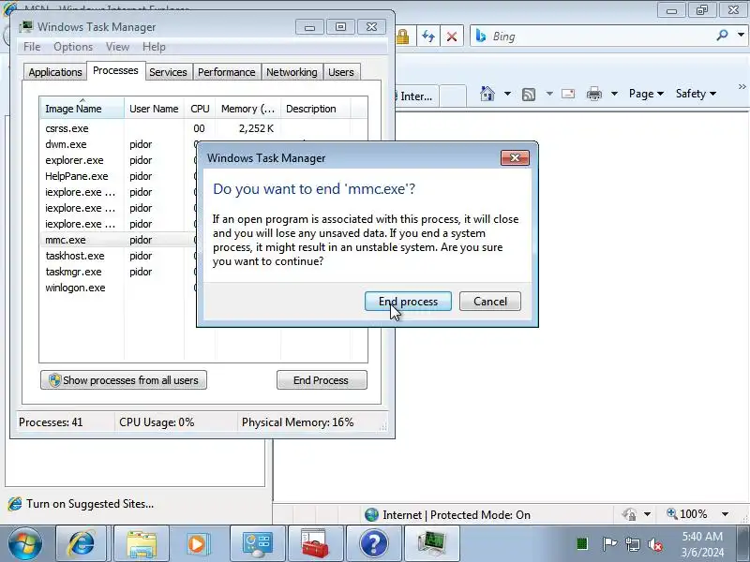Open the Performance tab
Viewport: 750px width, 562px height.
[227, 72]
